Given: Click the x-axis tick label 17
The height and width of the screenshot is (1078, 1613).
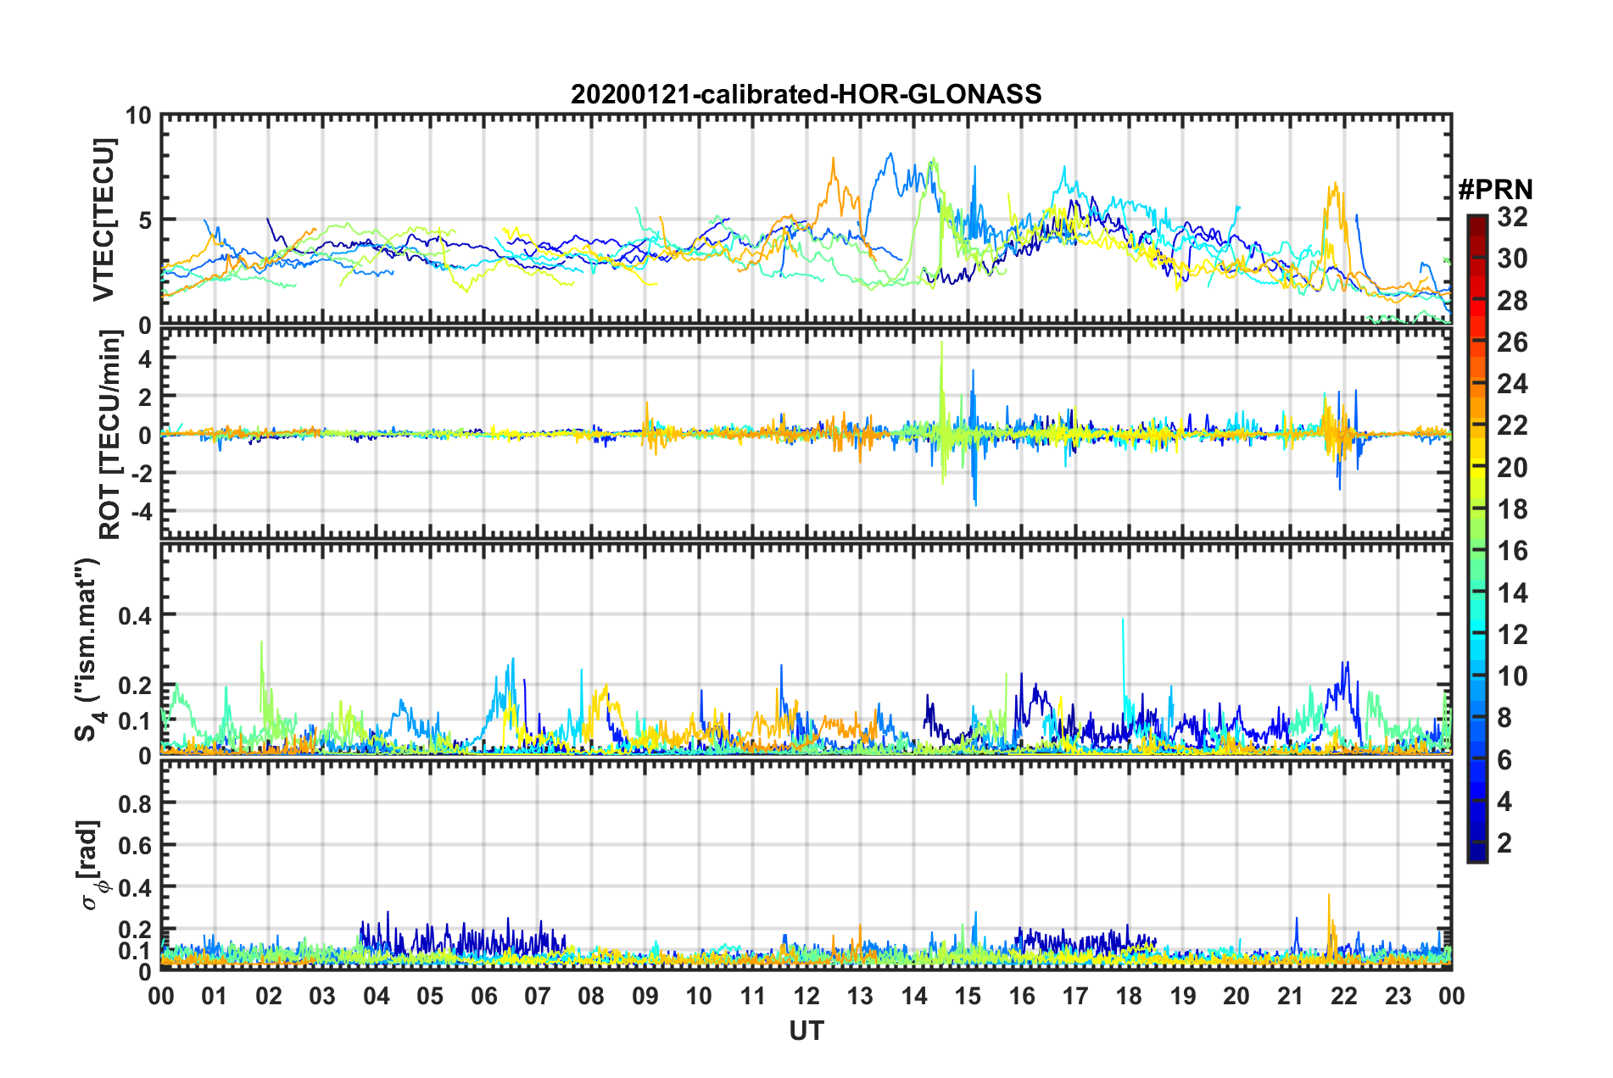Looking at the screenshot, I should pyautogui.click(x=1075, y=996).
